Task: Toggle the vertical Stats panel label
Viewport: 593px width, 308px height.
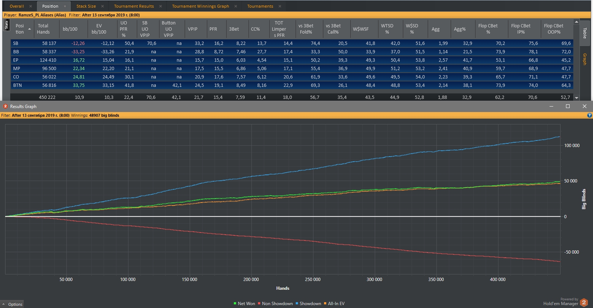Action: tap(7, 25)
